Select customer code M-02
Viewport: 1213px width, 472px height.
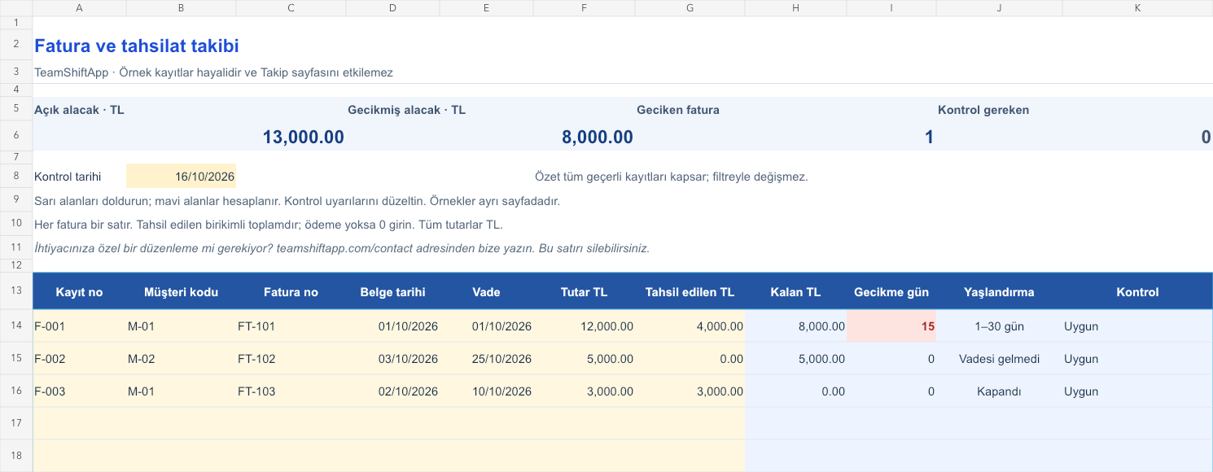(181, 359)
